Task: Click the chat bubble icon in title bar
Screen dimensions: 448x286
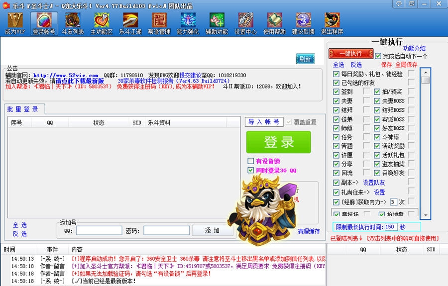Action: [399, 3]
